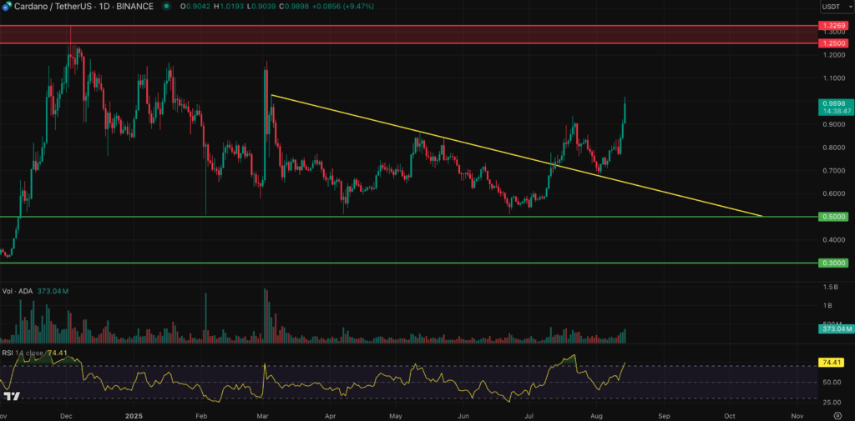Open the USDT currency dropdown
The image size is (855, 421).
[x=835, y=7]
